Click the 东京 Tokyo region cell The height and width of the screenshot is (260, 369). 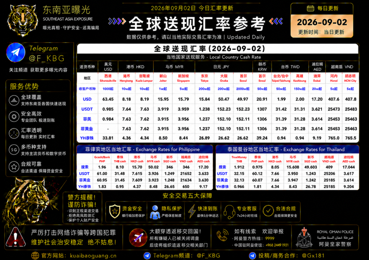[x=205, y=78]
